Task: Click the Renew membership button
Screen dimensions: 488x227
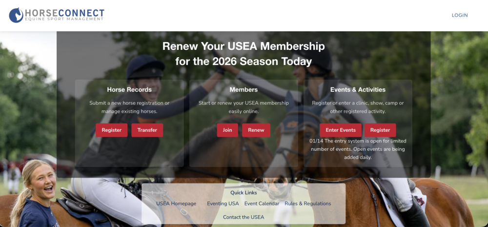Action: (x=256, y=130)
